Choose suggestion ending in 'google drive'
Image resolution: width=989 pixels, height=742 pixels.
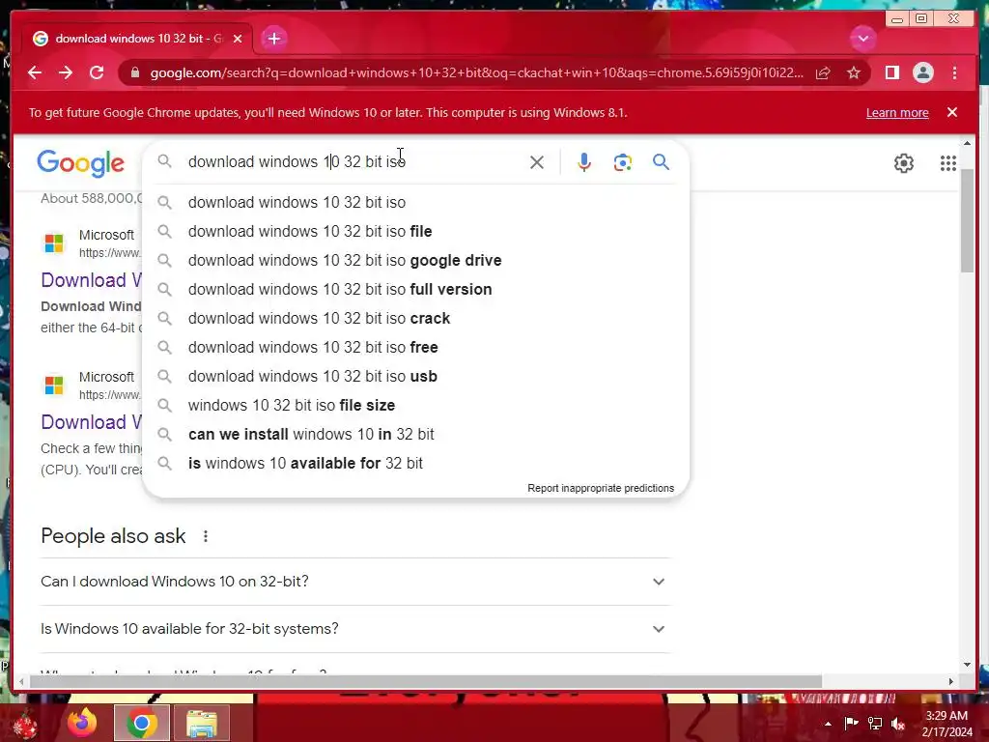pos(416,261)
